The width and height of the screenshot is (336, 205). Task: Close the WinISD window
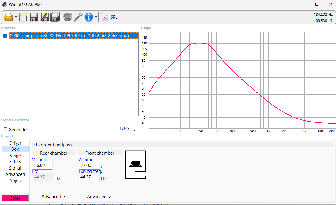click(330, 4)
